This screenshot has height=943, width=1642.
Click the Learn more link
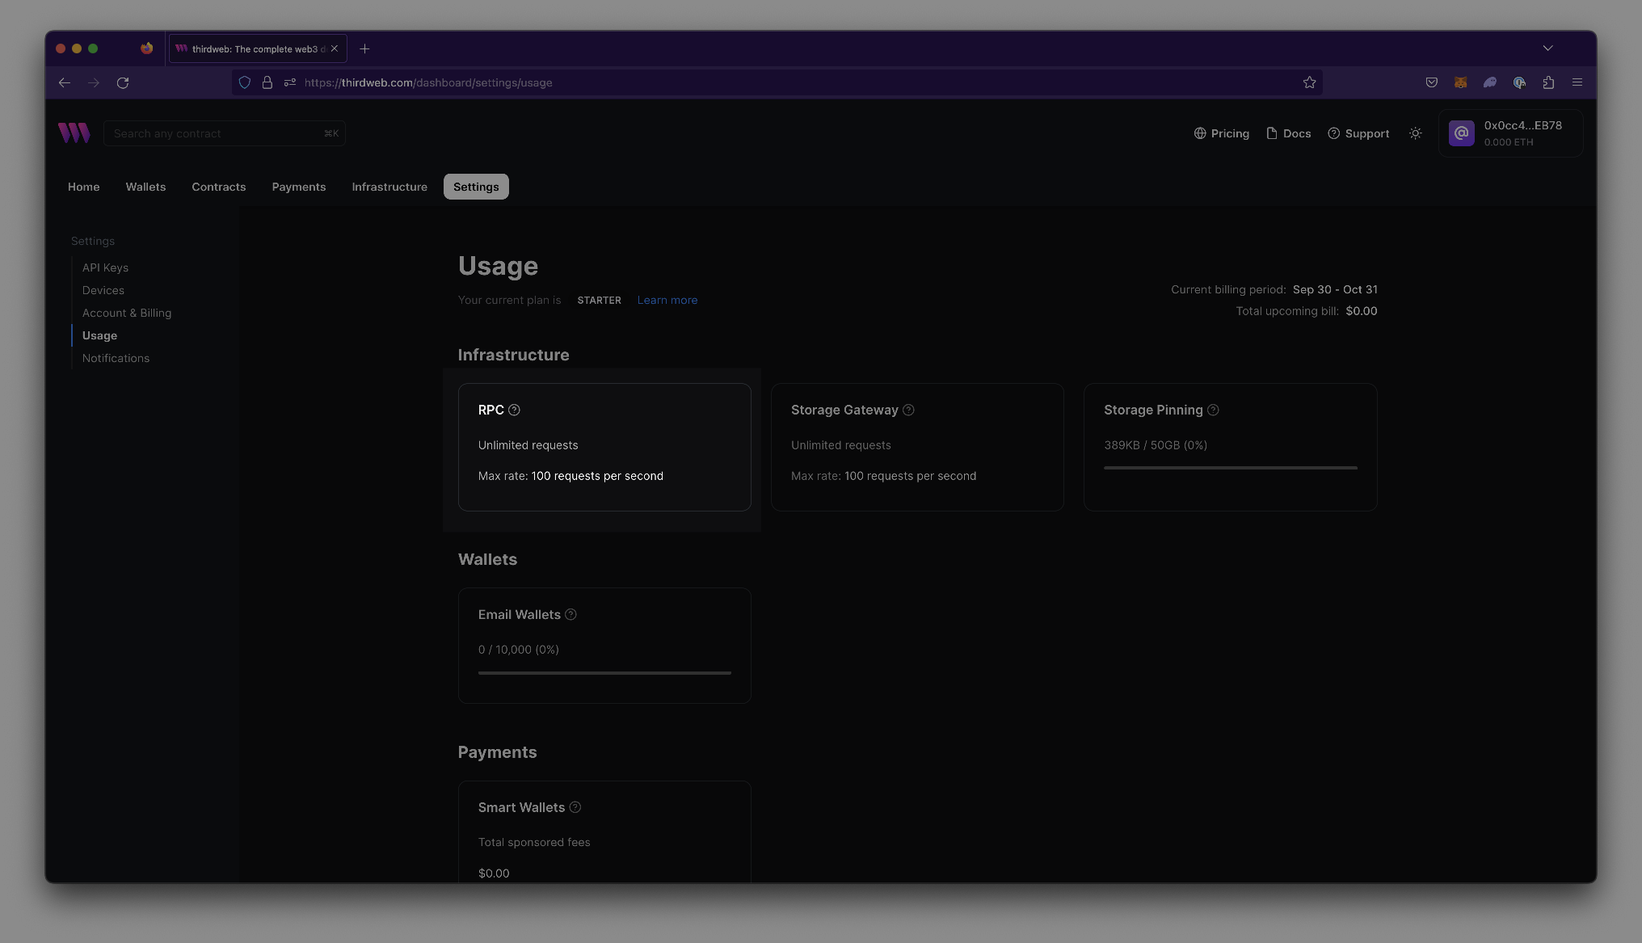(x=667, y=300)
